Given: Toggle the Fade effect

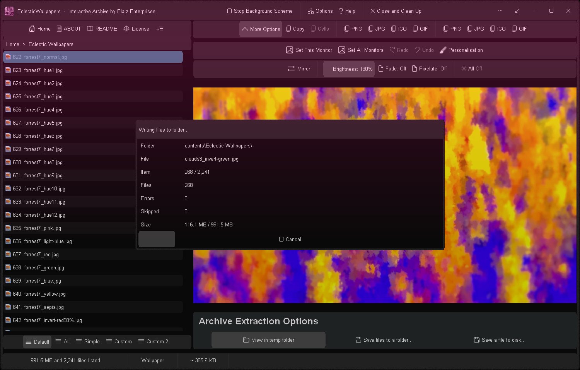Looking at the screenshot, I should pyautogui.click(x=392, y=69).
